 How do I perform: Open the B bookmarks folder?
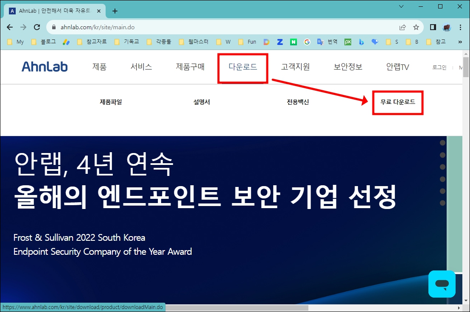point(412,42)
